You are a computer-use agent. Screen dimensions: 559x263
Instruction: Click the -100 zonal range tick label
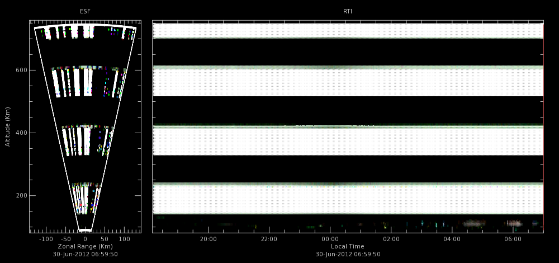(45, 239)
